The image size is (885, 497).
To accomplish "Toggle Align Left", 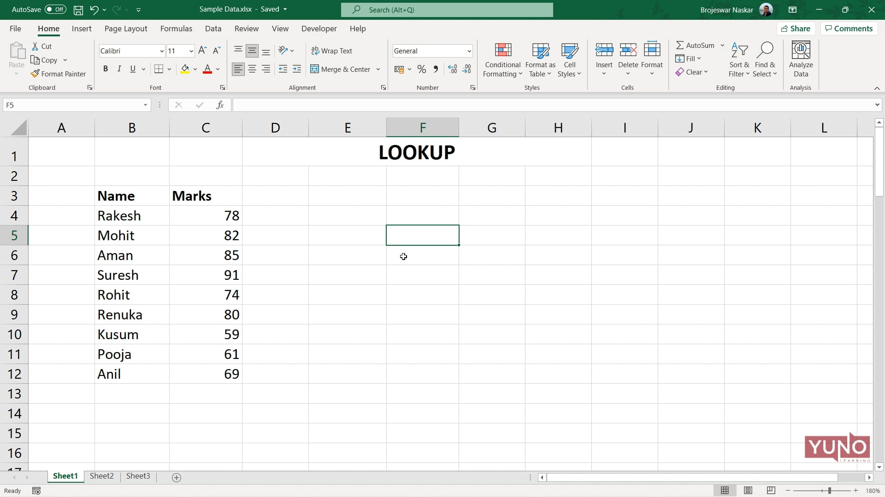I will click(x=238, y=69).
